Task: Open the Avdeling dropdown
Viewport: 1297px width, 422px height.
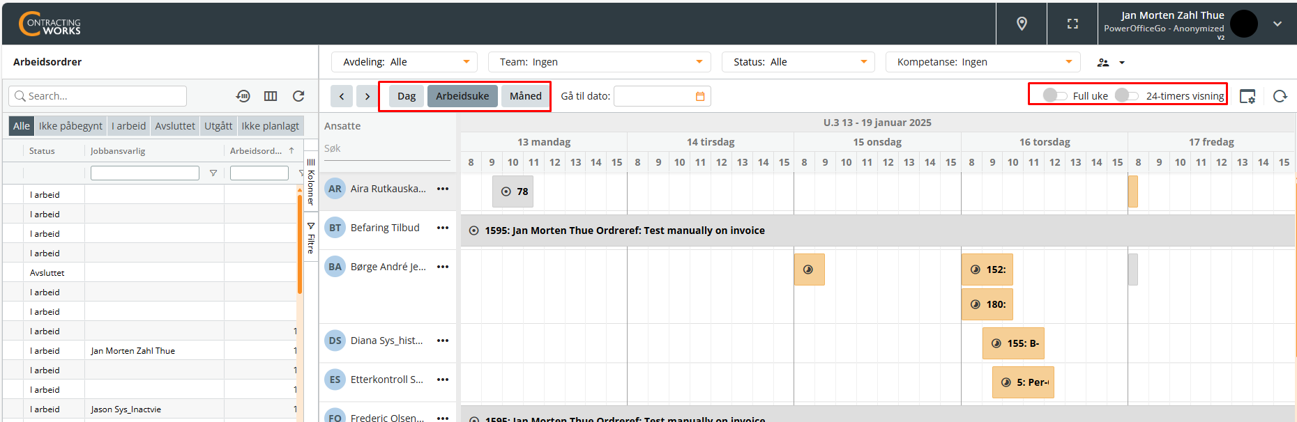Action: click(404, 62)
